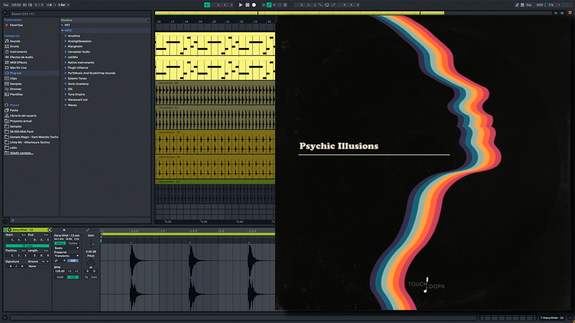Click the Set button next to Start

pos(23,235)
